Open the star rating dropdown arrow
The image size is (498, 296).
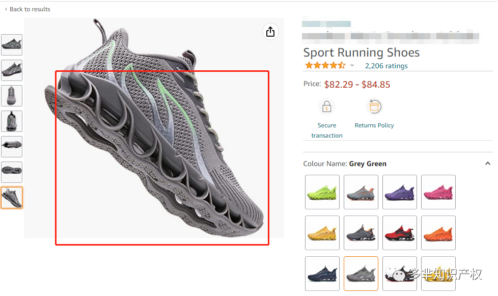352,65
